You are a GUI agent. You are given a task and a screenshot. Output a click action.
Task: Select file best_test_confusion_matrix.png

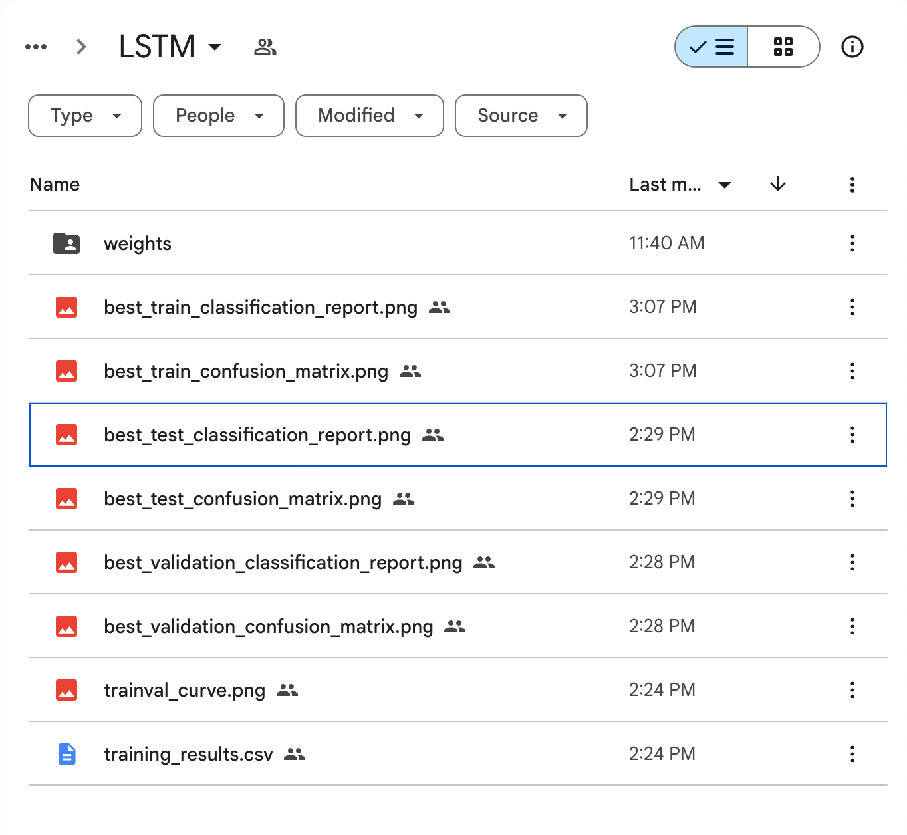(x=243, y=499)
